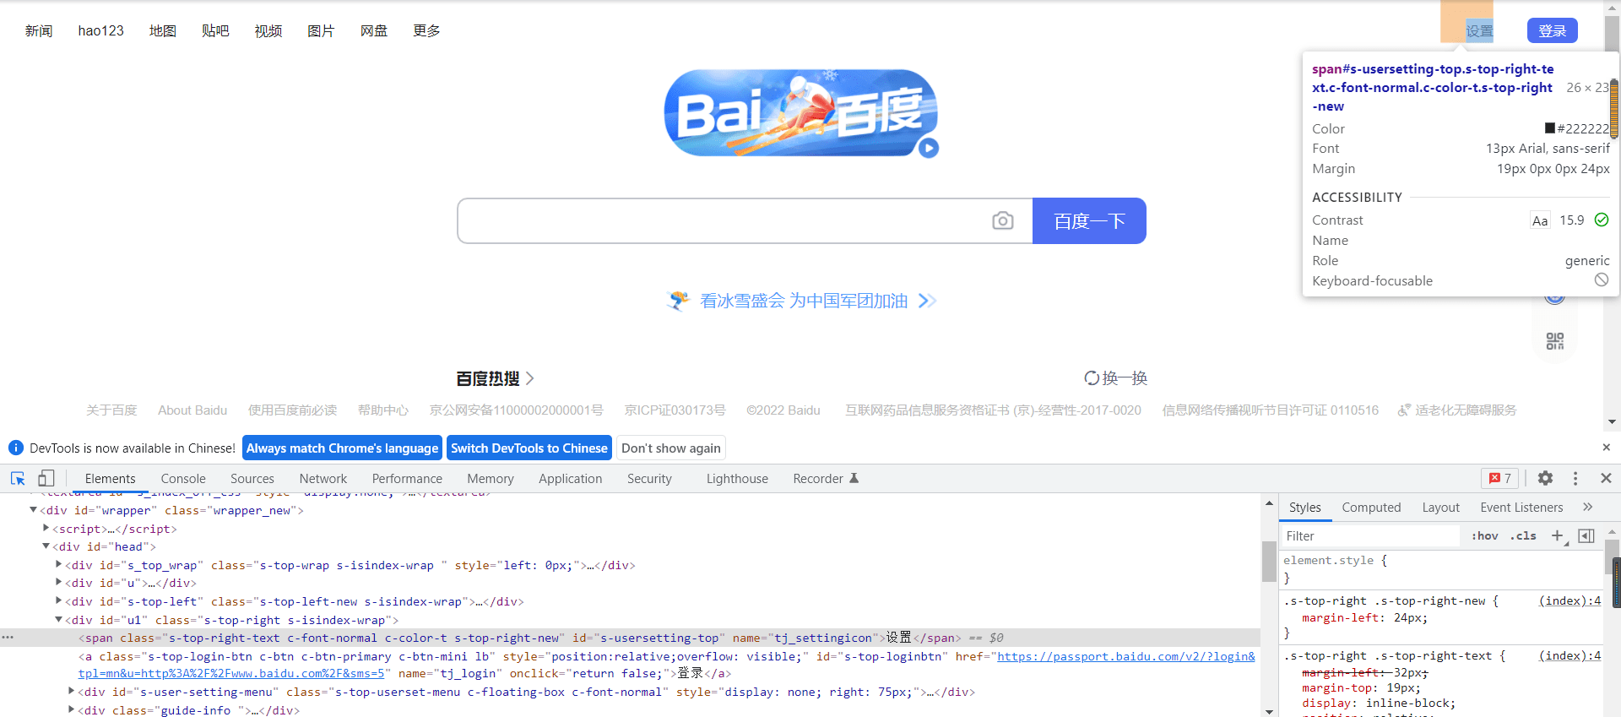This screenshot has width=1621, height=717.
Task: Collapse the div id="u1" node
Action: pyautogui.click(x=58, y=619)
